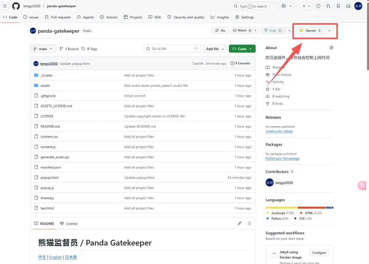Viewport: 369px width, 264px height.
Task: Click the Python language legend entry
Action: [x=278, y=218]
